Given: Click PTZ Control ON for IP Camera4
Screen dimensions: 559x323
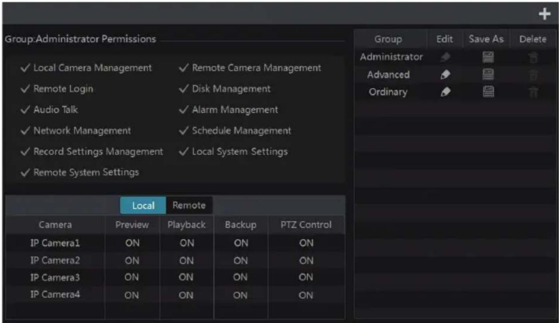Looking at the screenshot, I should [x=306, y=295].
